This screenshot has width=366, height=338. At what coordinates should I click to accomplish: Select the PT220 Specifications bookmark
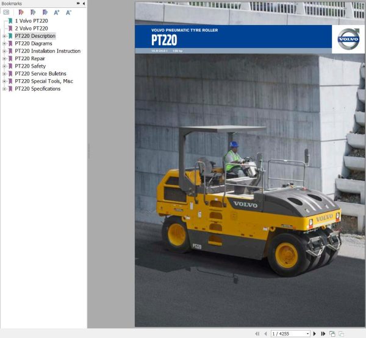(x=38, y=89)
